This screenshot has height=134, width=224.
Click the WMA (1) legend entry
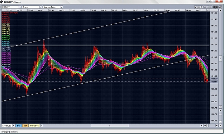tap(5, 15)
